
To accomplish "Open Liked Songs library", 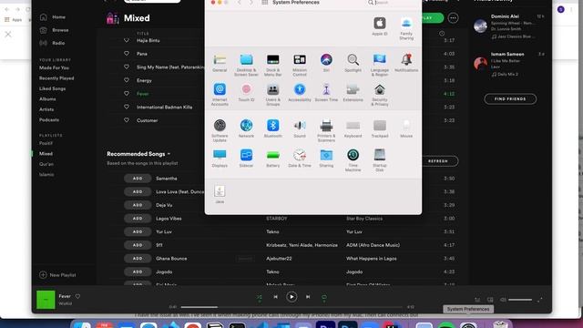I will coord(53,88).
